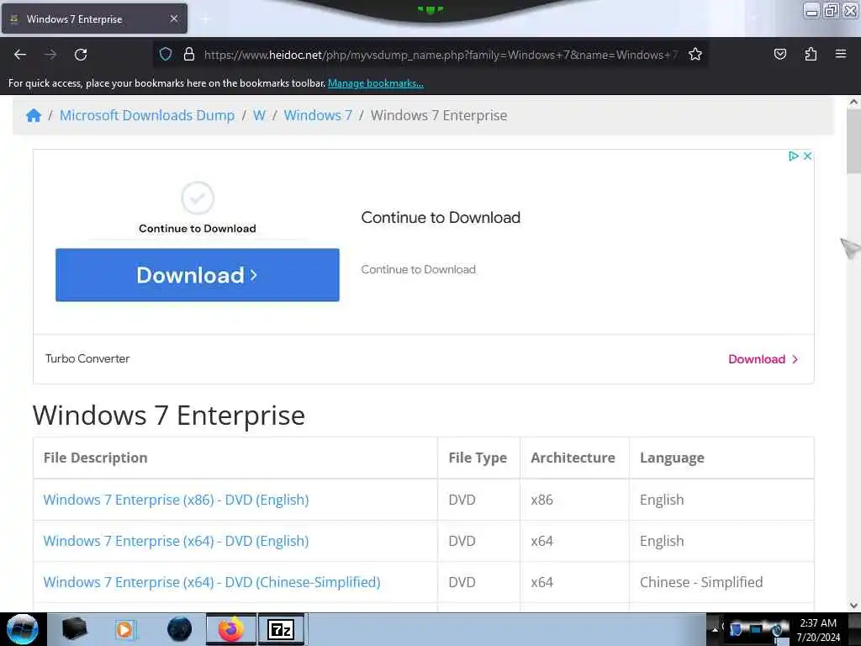Close the Windows 7 Enterprise tab
861x646 pixels.
tap(174, 19)
